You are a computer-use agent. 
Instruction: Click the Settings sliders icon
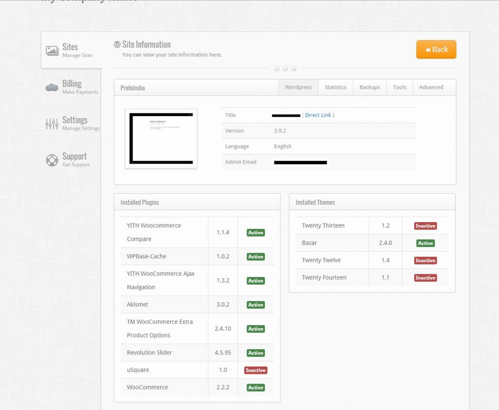point(52,124)
